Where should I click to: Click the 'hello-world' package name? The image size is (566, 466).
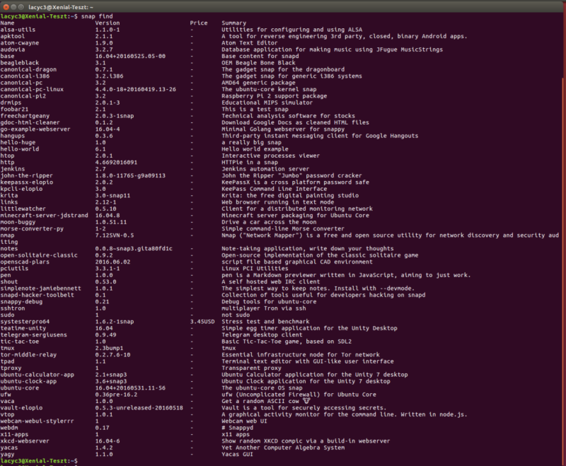20,149
